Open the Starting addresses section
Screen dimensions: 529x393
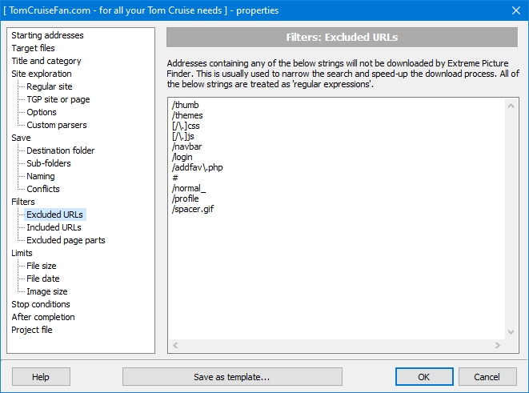pyautogui.click(x=47, y=35)
